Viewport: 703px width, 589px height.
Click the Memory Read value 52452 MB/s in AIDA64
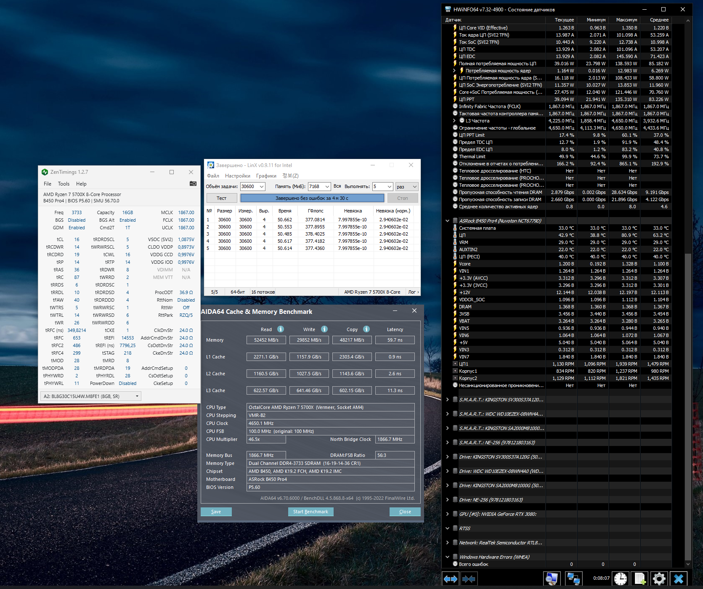click(x=266, y=340)
